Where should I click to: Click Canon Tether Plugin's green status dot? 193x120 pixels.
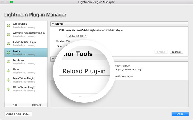click(8, 44)
